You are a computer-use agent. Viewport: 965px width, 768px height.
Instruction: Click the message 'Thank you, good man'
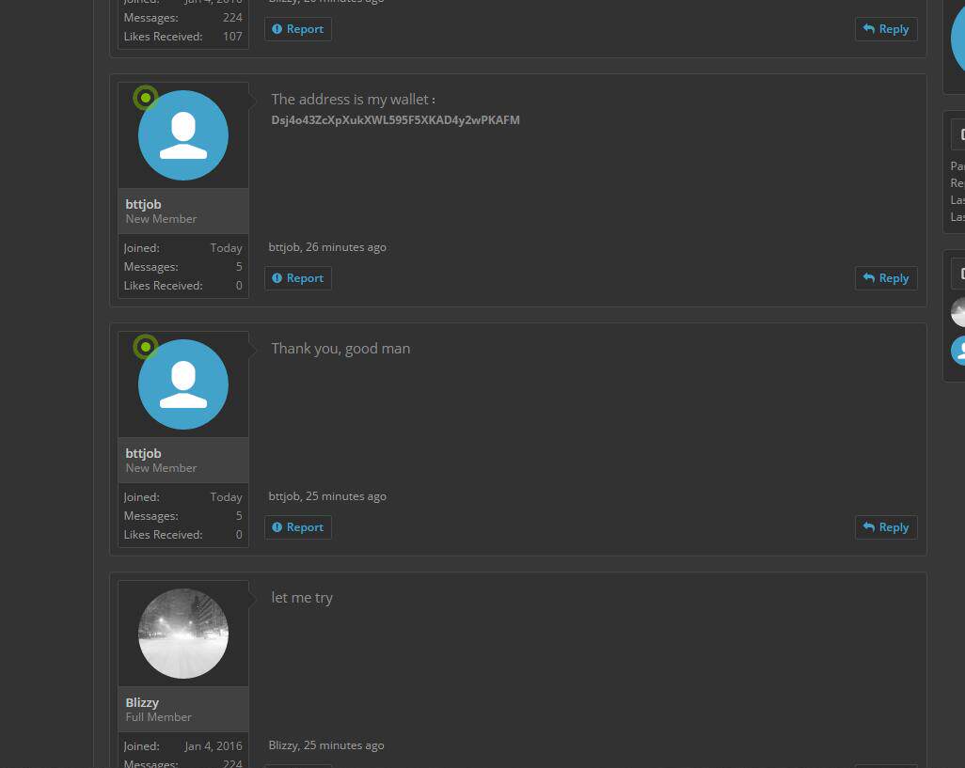[340, 349]
